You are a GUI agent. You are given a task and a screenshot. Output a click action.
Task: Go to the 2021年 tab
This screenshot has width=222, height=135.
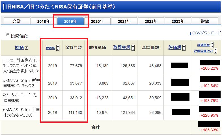tap(124, 21)
